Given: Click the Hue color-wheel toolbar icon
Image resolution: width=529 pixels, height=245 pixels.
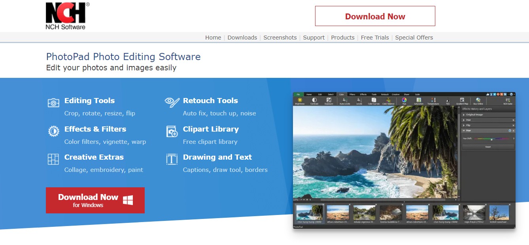Looking at the screenshot, I should pos(404,101).
